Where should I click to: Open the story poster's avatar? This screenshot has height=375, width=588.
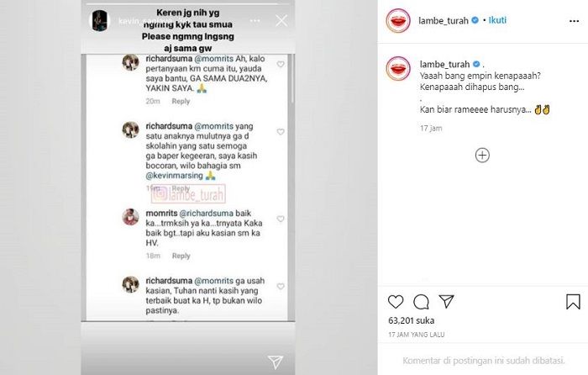[100, 21]
